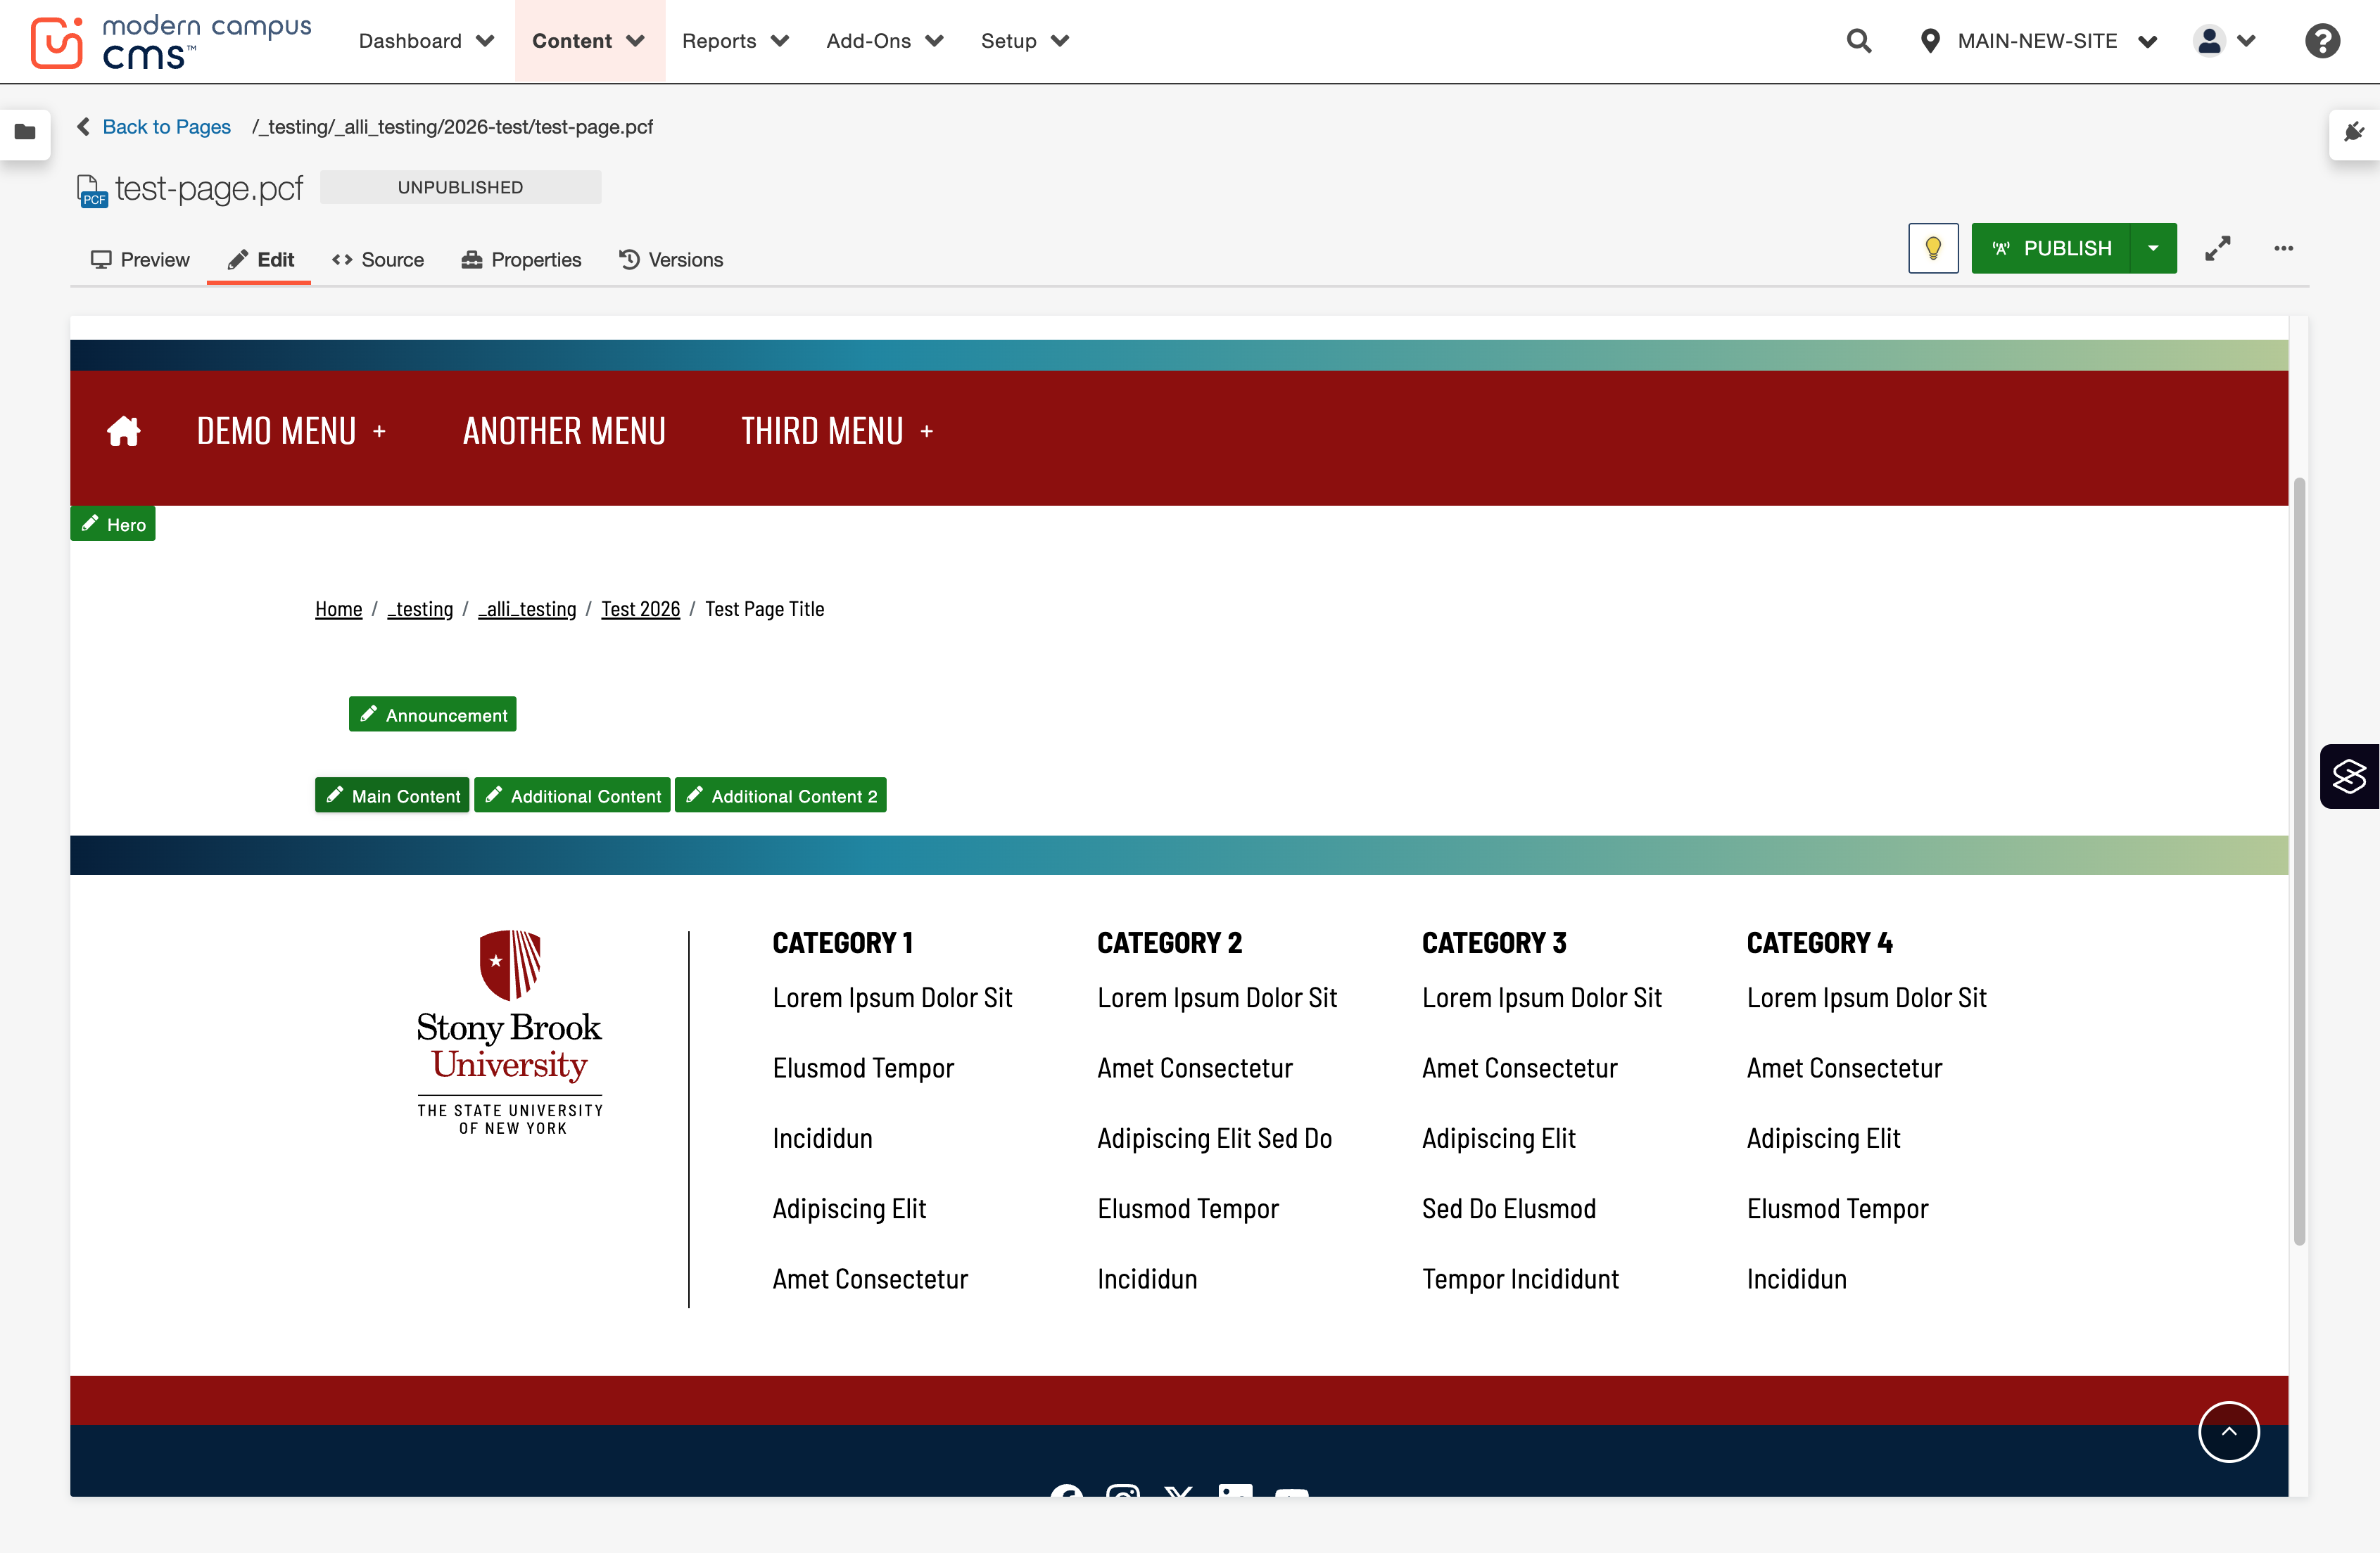Switch to the Versions tab
This screenshot has width=2380, height=1553.
click(671, 260)
